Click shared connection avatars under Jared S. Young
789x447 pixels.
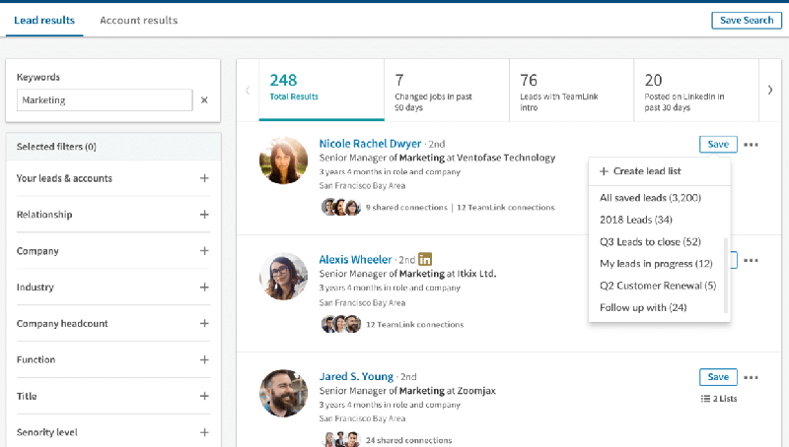pos(341,439)
